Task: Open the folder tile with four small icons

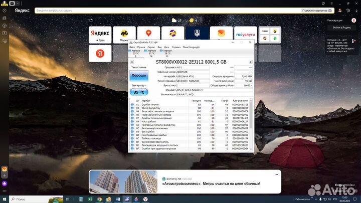Action: [270, 35]
